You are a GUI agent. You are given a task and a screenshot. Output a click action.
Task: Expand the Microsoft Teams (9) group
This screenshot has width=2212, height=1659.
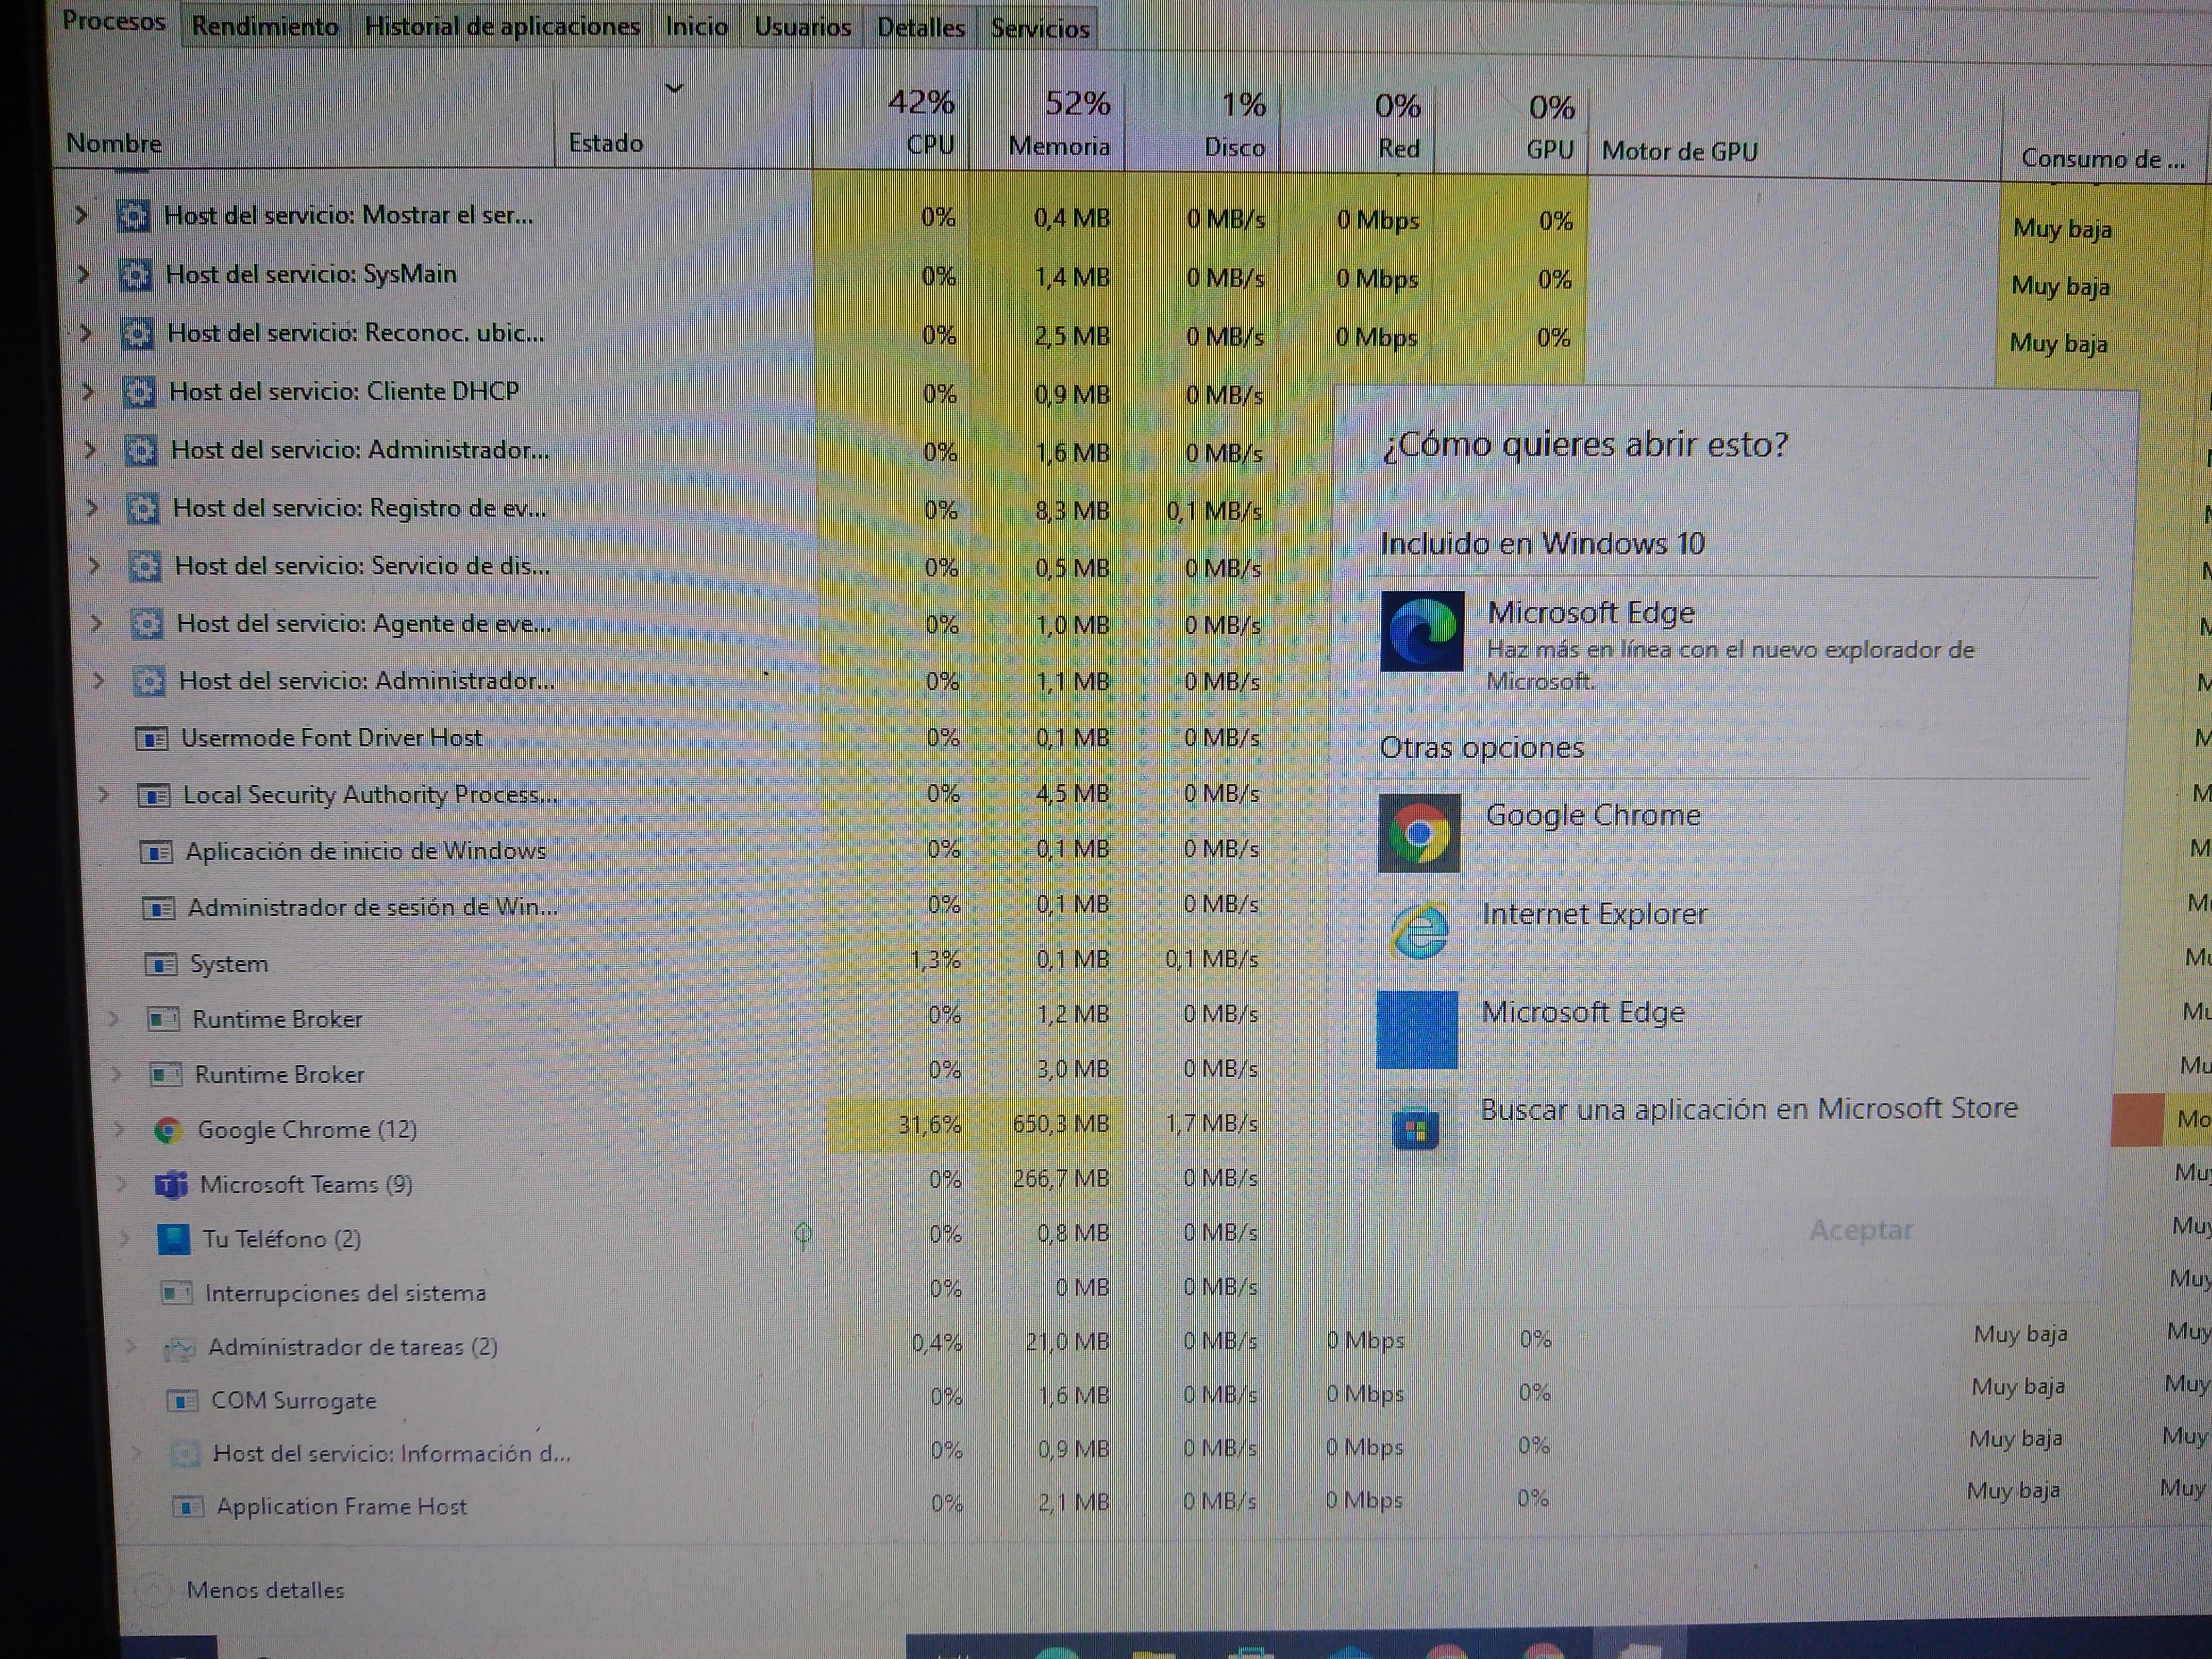(121, 1184)
